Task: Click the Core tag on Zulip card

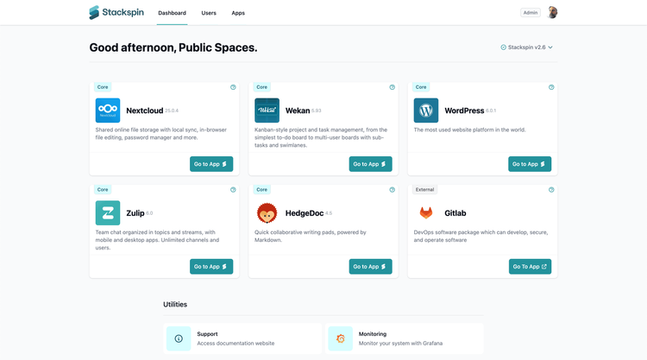Action: (x=103, y=189)
